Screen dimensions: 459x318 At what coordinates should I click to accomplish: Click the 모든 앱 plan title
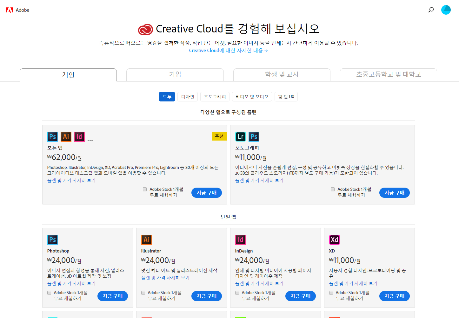tap(55, 148)
